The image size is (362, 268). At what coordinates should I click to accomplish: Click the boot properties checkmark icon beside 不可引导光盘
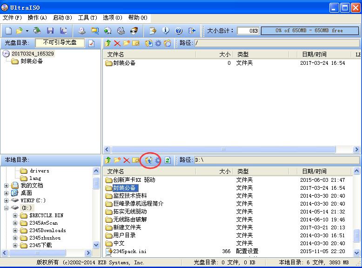coord(91,43)
